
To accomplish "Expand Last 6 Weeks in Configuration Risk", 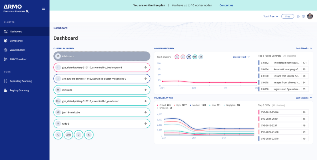I will (x=304, y=49).
